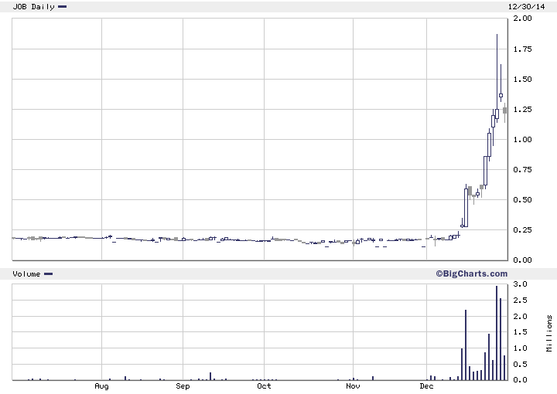Click the small September volume spike bar
Viewport: 557px width, 394px height.
[x=210, y=376]
